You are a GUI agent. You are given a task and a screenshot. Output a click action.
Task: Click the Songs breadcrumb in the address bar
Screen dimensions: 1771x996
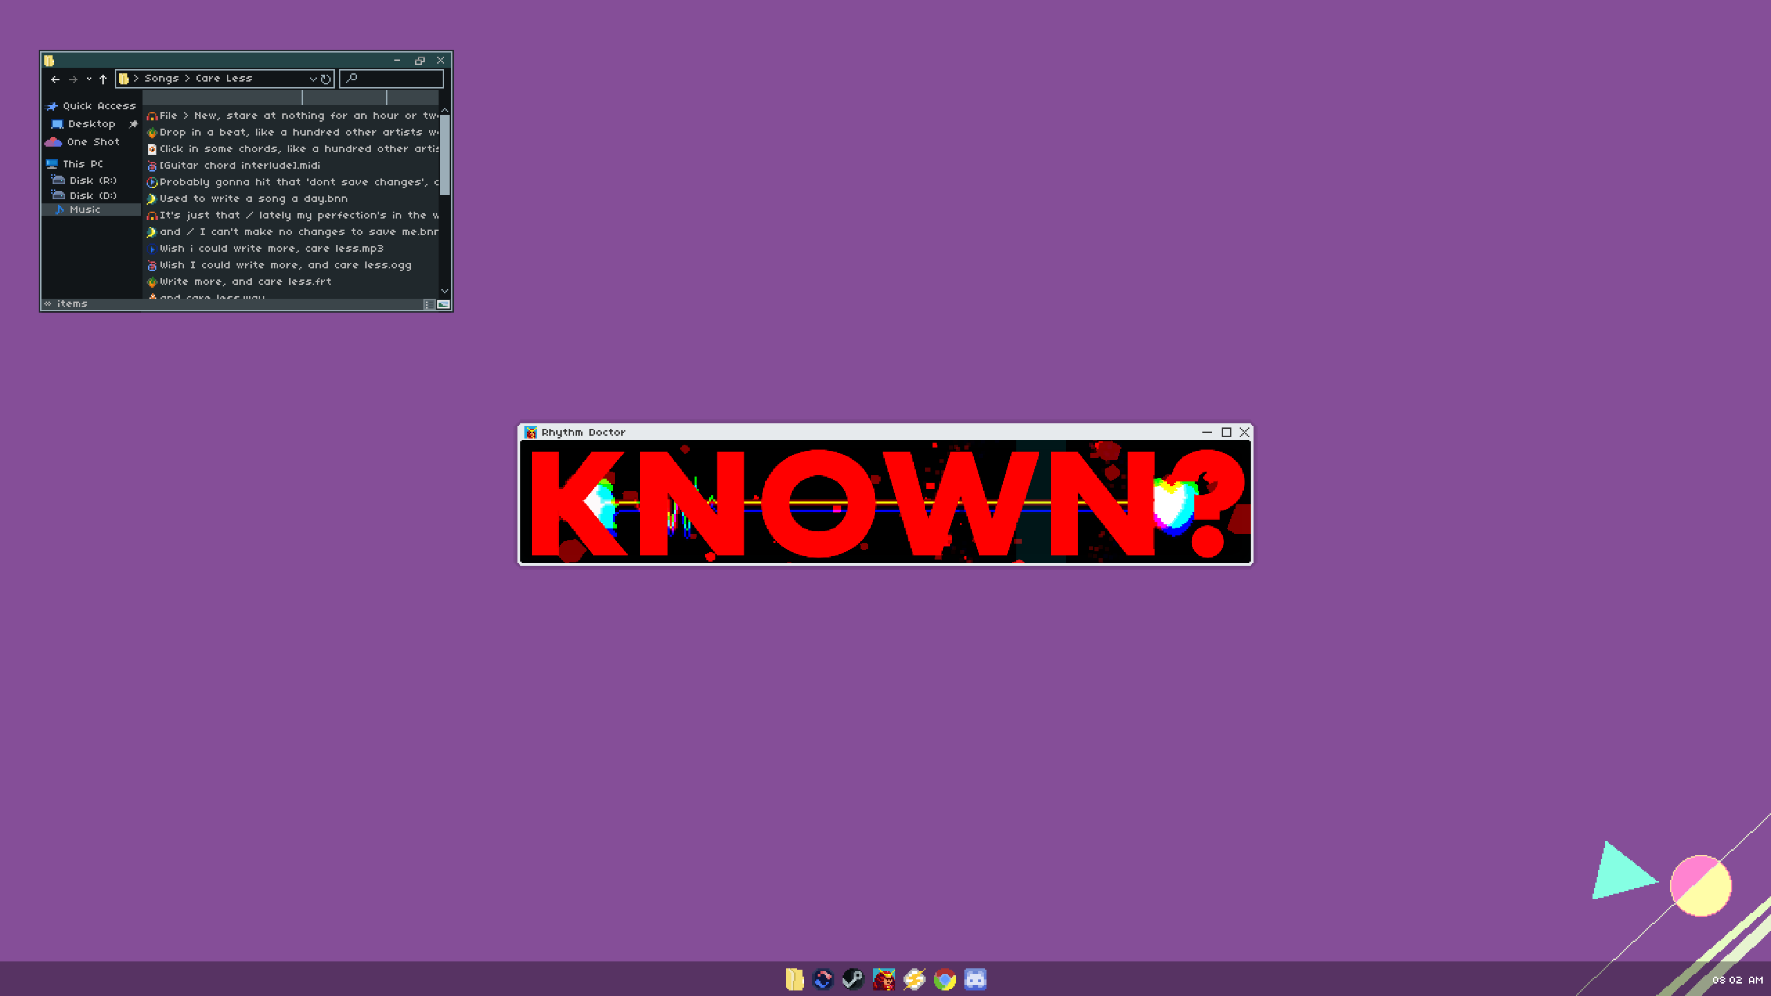click(x=161, y=78)
